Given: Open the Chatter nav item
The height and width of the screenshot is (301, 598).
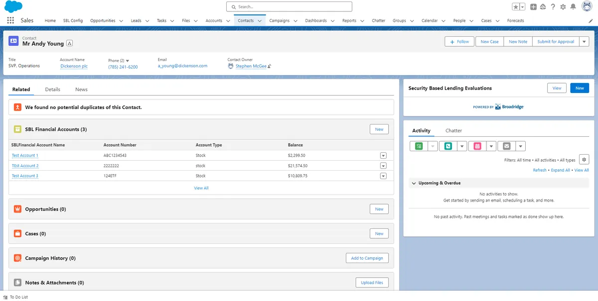Looking at the screenshot, I should point(378,20).
